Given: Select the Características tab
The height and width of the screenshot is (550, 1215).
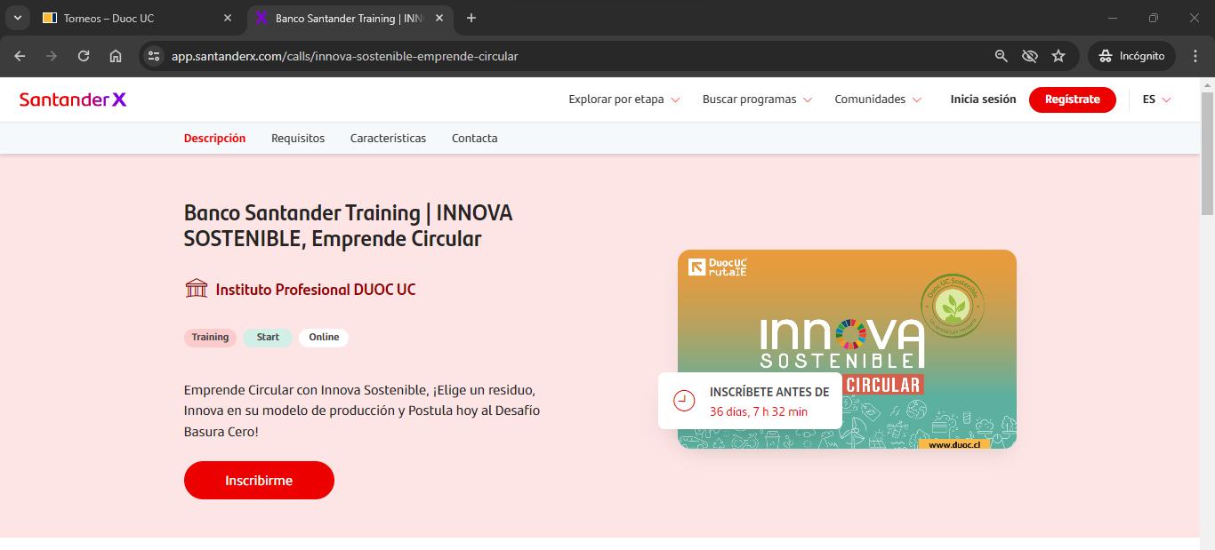Looking at the screenshot, I should click(x=388, y=139).
